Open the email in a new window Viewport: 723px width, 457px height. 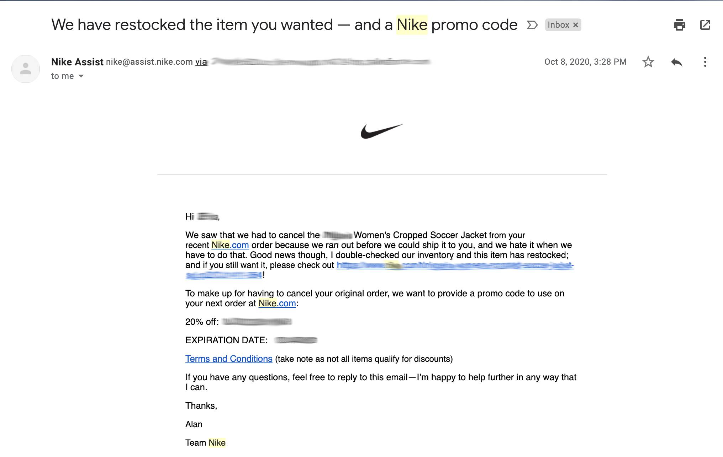(x=705, y=25)
